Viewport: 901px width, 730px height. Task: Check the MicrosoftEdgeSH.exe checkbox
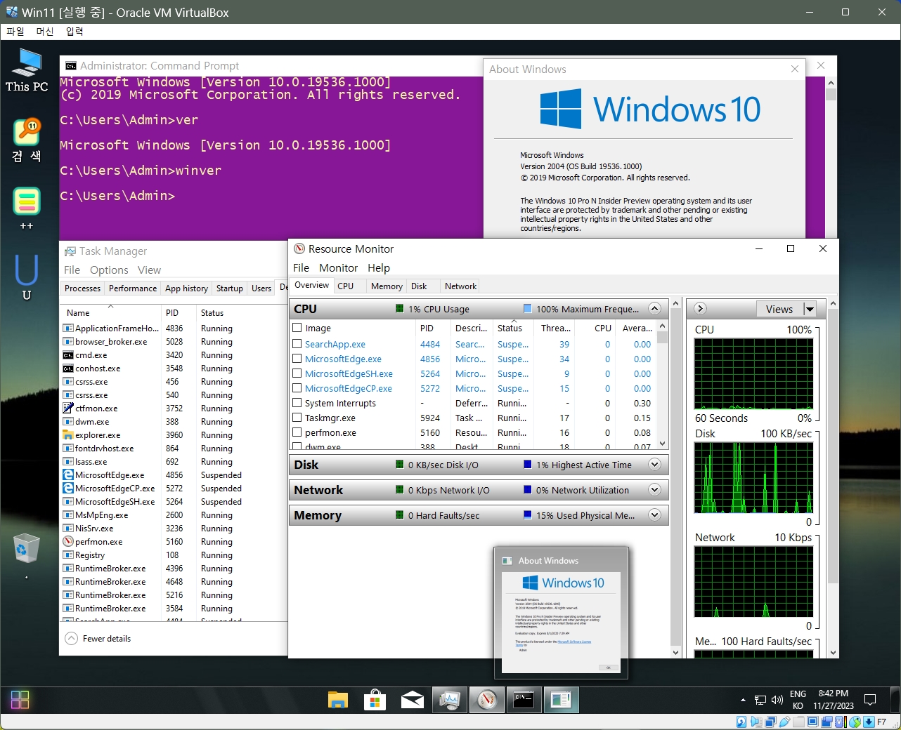(x=297, y=373)
